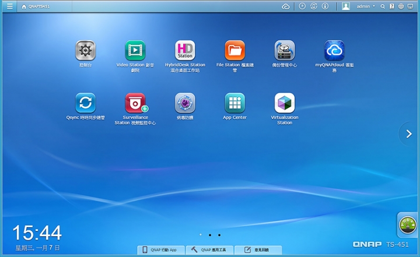Click the admin user avatar

(x=346, y=6)
